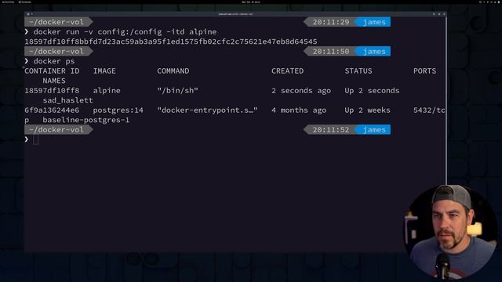Click the '5432/tc' ports cell
The image size is (502, 282).
(429, 110)
